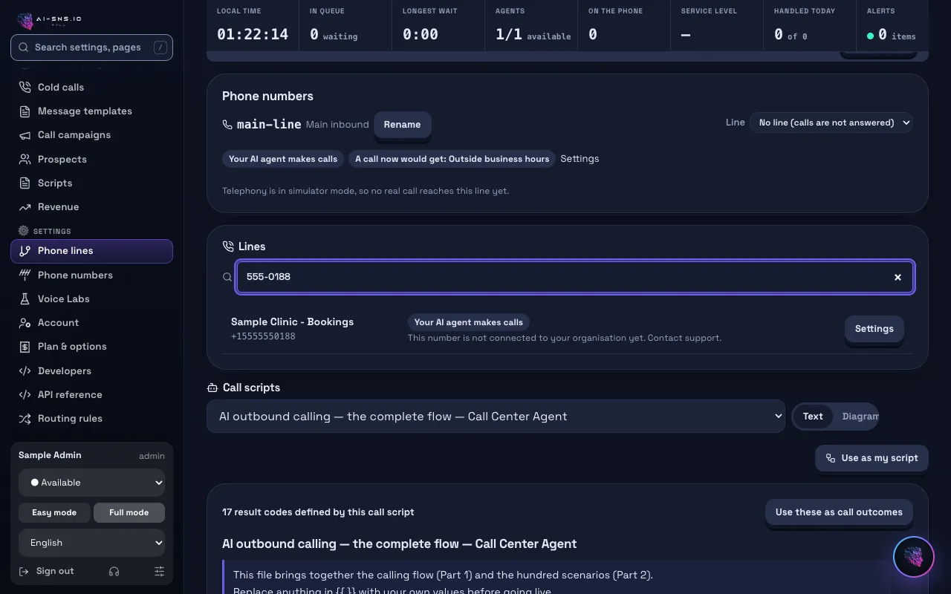
Task: Switch the call script view to Diagram
Action: (860, 417)
